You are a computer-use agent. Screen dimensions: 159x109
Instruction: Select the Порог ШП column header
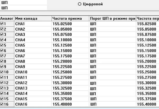(112, 18)
